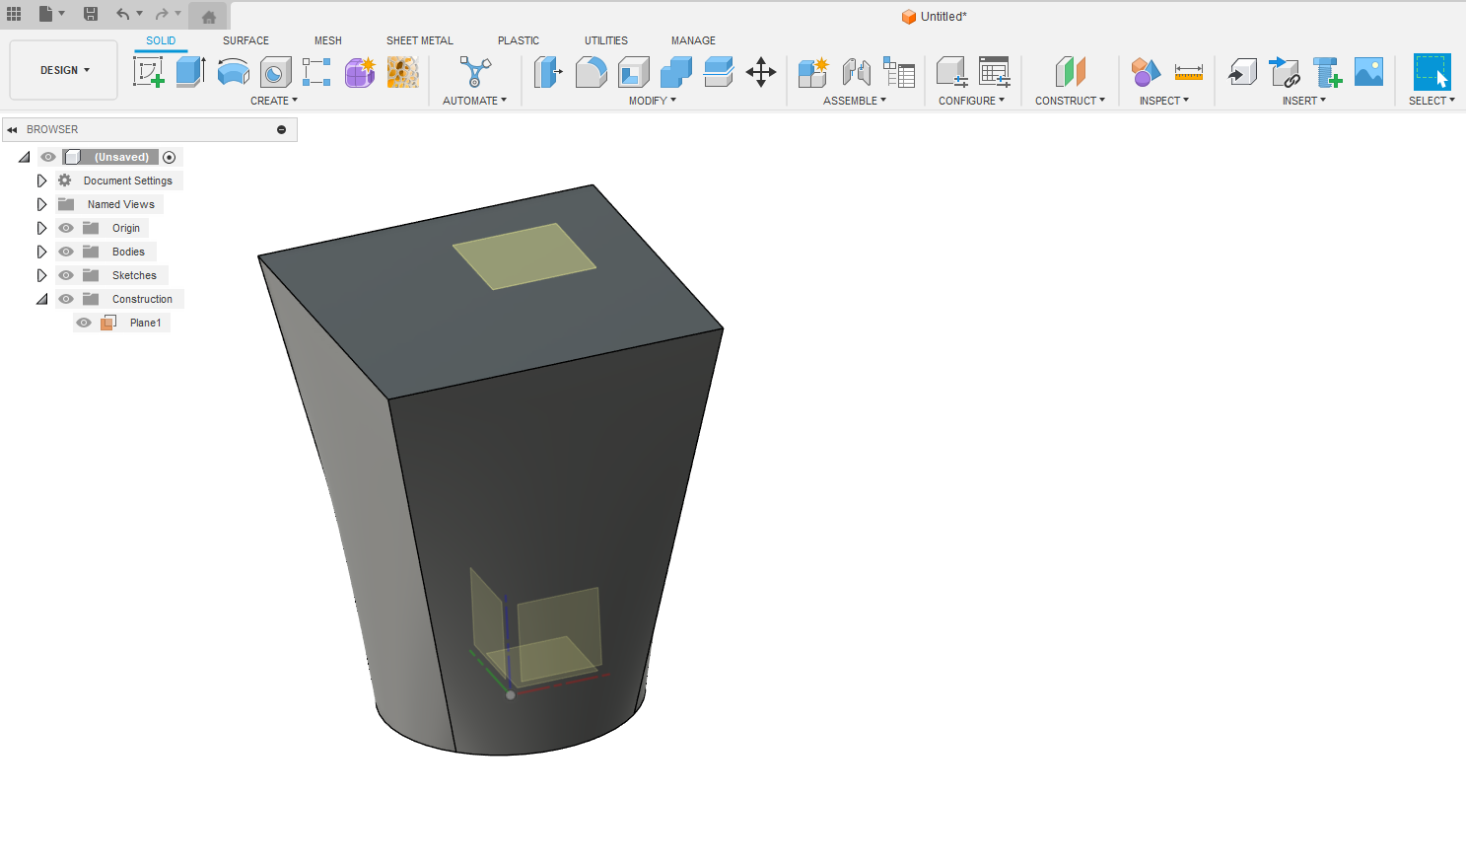Click the Insert Derive icon

pyautogui.click(x=1242, y=72)
